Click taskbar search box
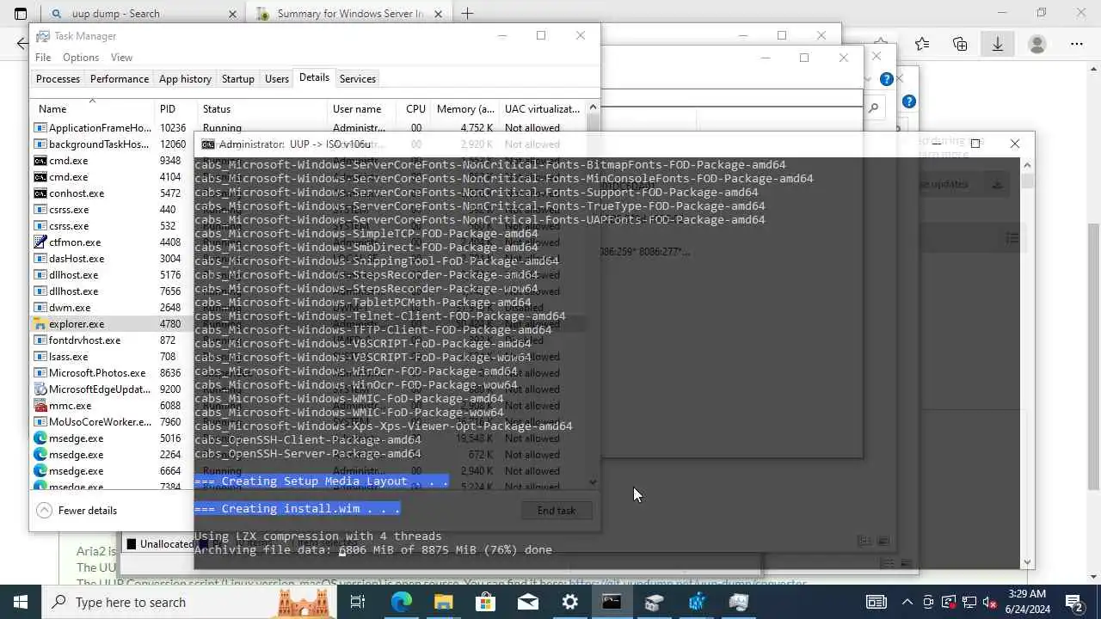Screen dimensions: 1101x619 tap(189, 602)
